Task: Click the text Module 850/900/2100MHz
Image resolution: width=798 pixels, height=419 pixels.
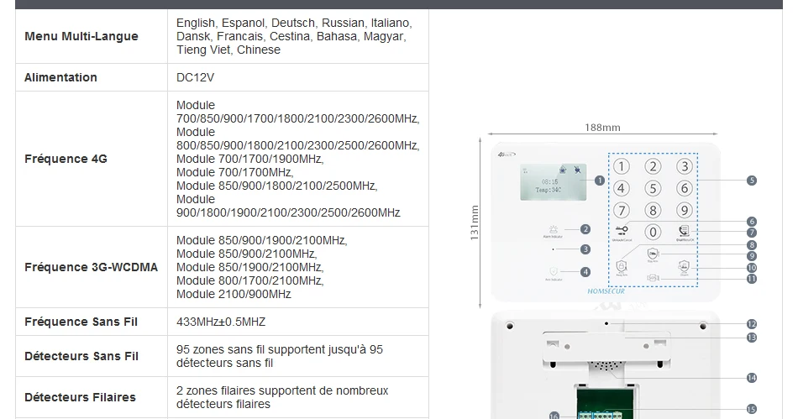Action: pyautogui.click(x=247, y=254)
